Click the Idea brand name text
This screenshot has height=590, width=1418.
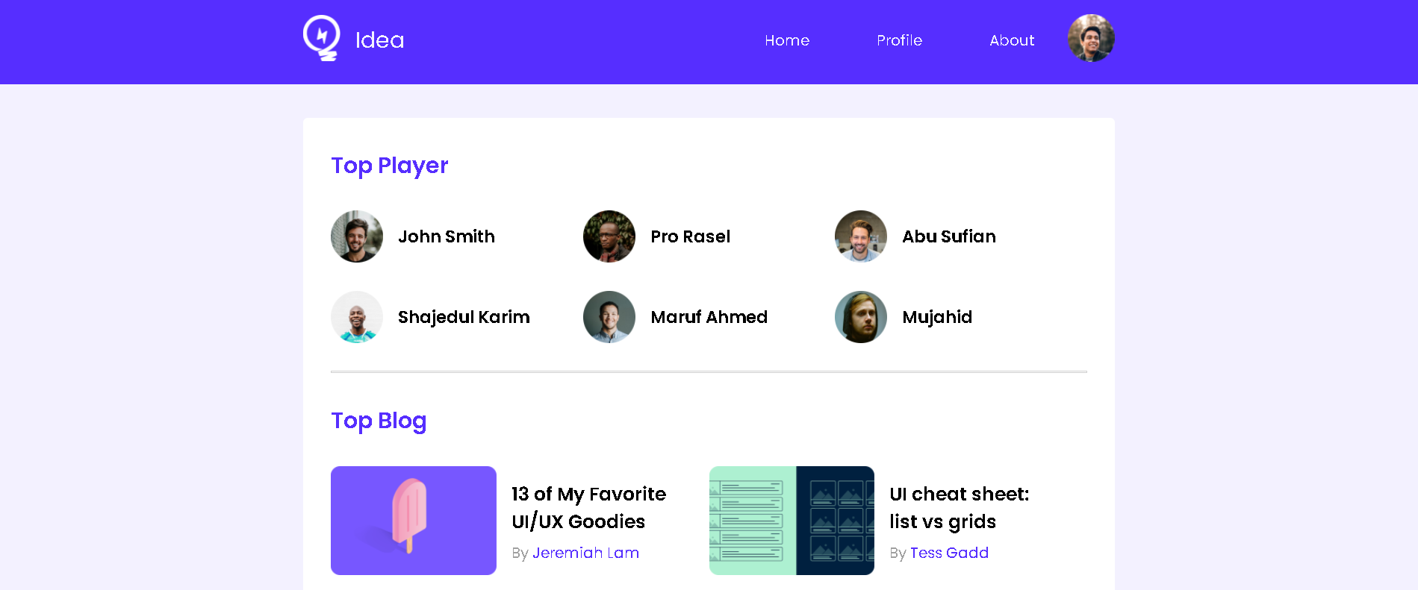379,40
